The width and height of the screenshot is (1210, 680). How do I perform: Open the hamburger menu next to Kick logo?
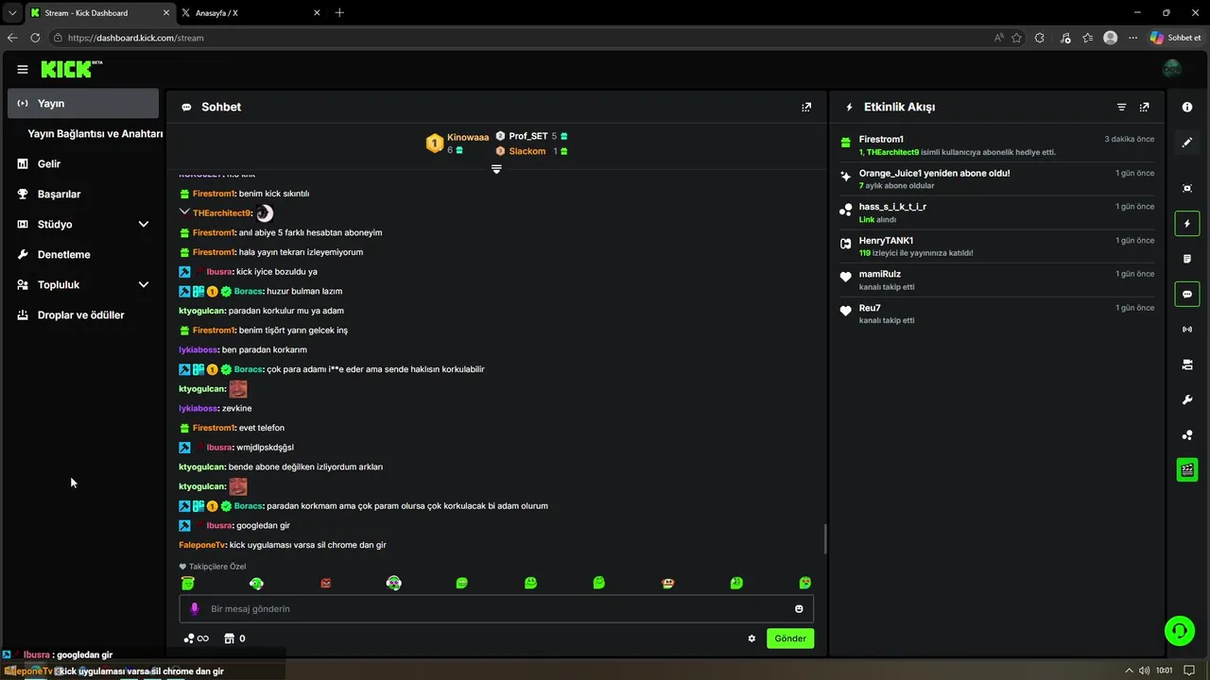[x=23, y=69]
